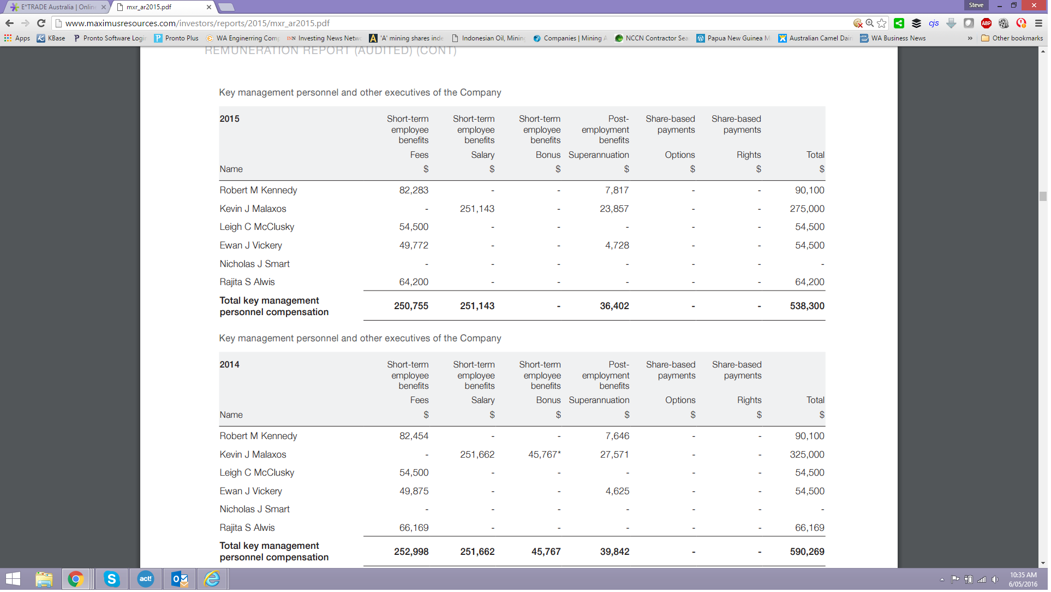
Task: Open Pronto Software Login bookmark
Action: (110, 38)
